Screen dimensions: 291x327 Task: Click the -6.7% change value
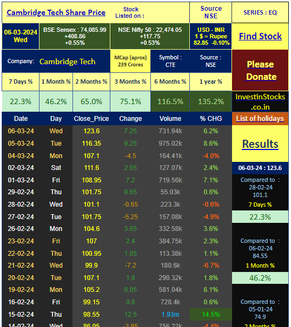tap(211, 265)
